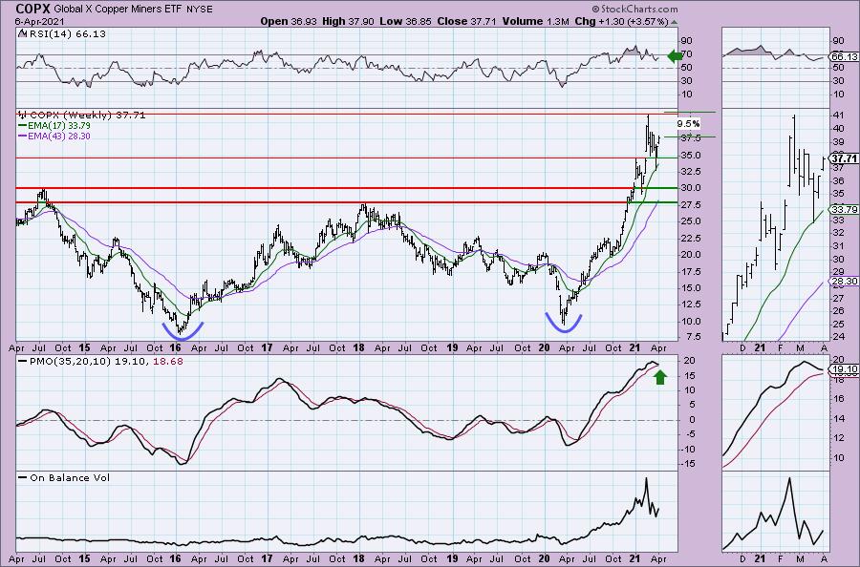Viewport: 860px width, 567px height.
Task: Click the 66.13 RSI value tag in zoom panel
Action: point(845,57)
